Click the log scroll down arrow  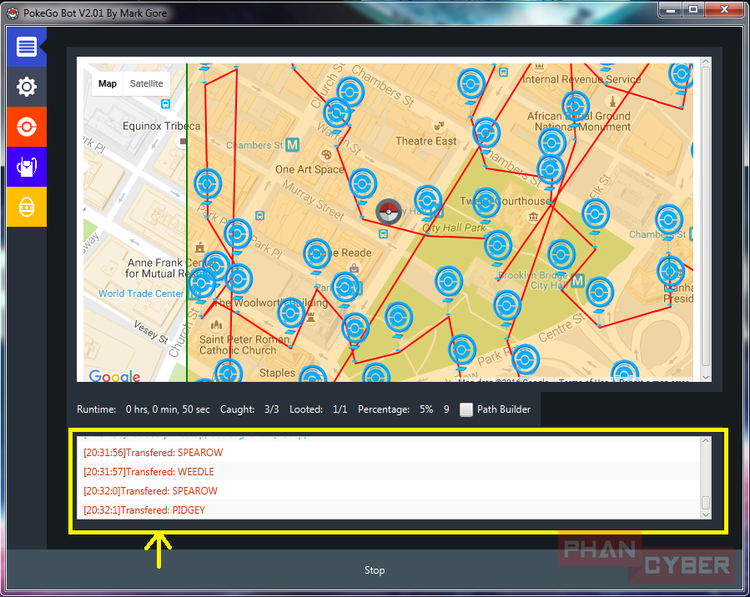[706, 514]
